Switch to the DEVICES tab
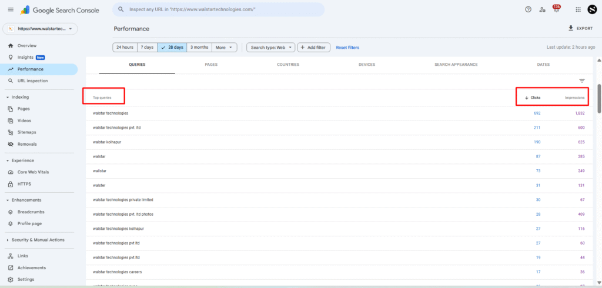 click(x=367, y=65)
